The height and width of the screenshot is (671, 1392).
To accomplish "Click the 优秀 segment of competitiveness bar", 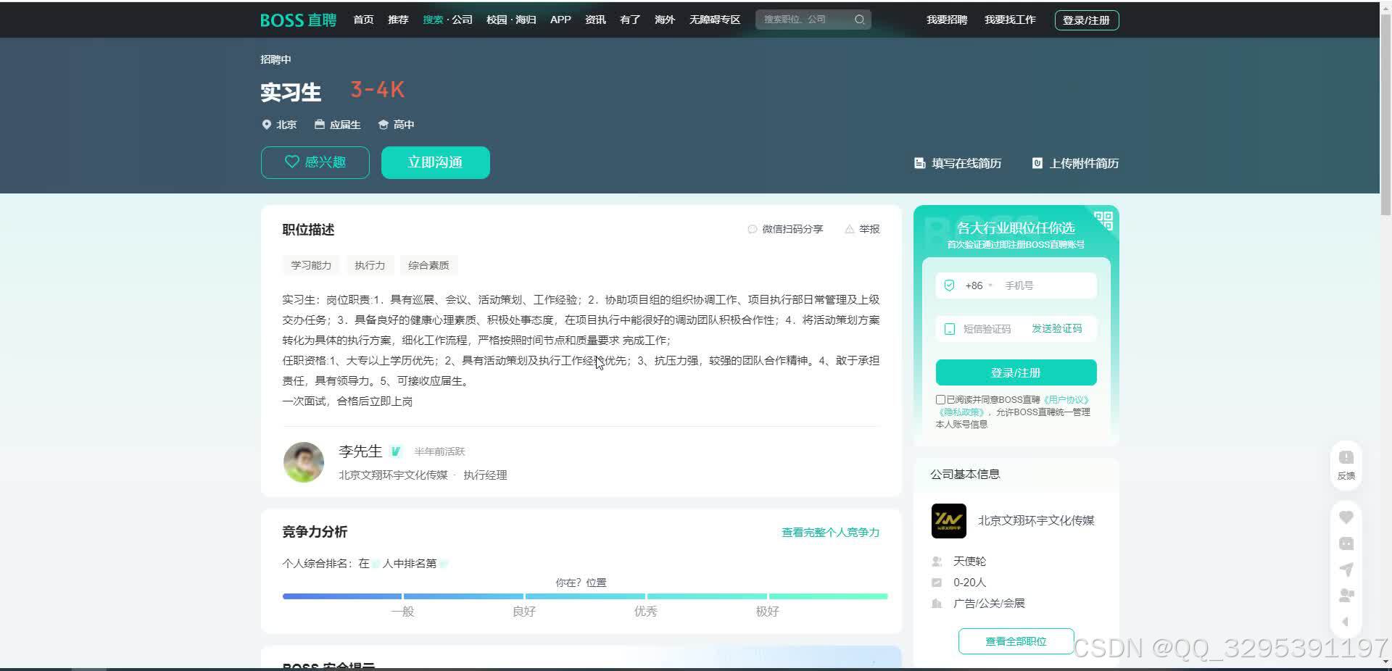I will tap(584, 596).
